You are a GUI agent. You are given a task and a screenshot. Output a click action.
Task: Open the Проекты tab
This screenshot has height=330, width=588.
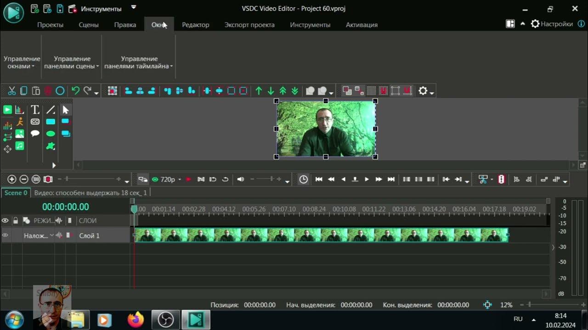tap(50, 25)
